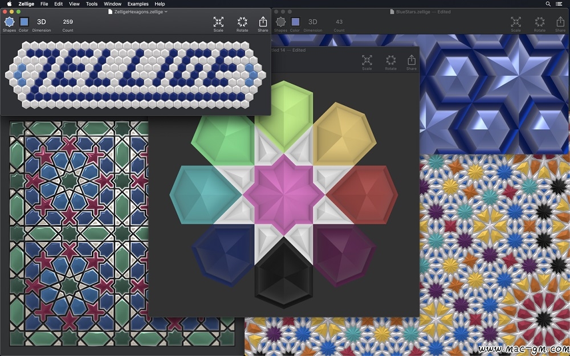570x356 pixels.
Task: Click Rotate icon in Untitled 14 window
Action: 390,60
